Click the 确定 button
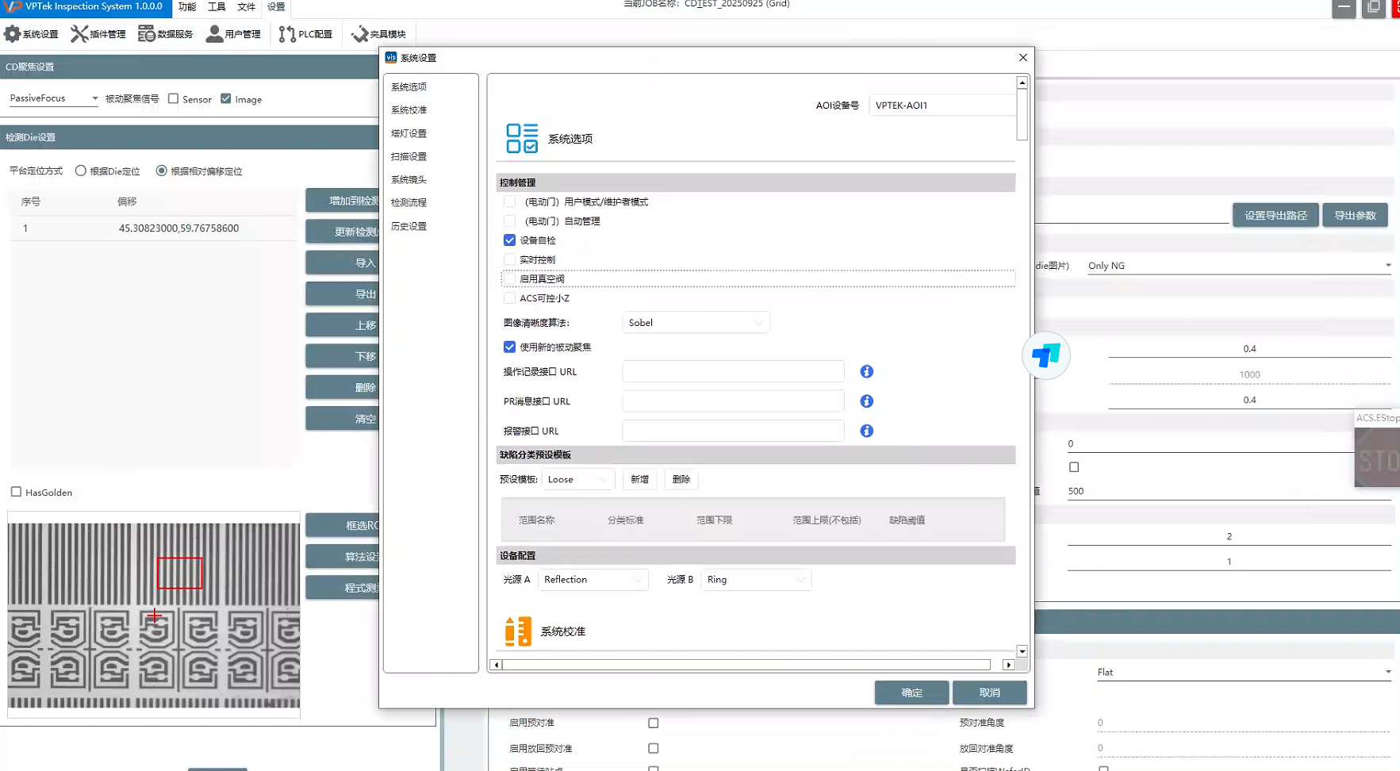 pyautogui.click(x=911, y=692)
